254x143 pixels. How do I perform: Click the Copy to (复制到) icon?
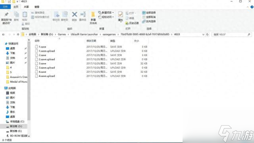pyautogui.click(x=65, y=15)
